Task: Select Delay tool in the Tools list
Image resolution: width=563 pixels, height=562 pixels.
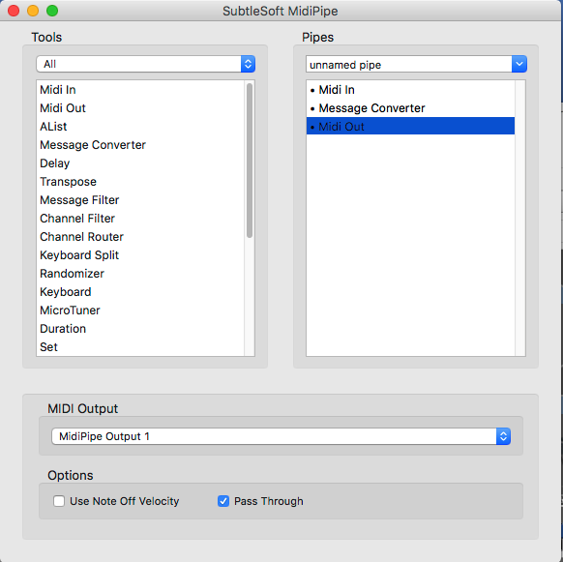Action: 140,163
